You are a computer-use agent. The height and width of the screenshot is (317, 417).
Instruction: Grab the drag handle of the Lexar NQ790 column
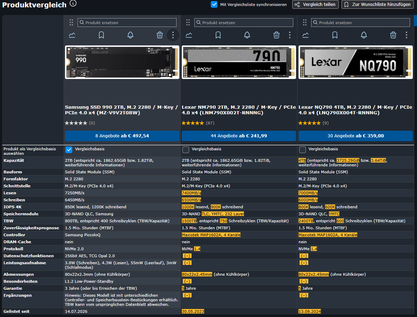(305, 22)
